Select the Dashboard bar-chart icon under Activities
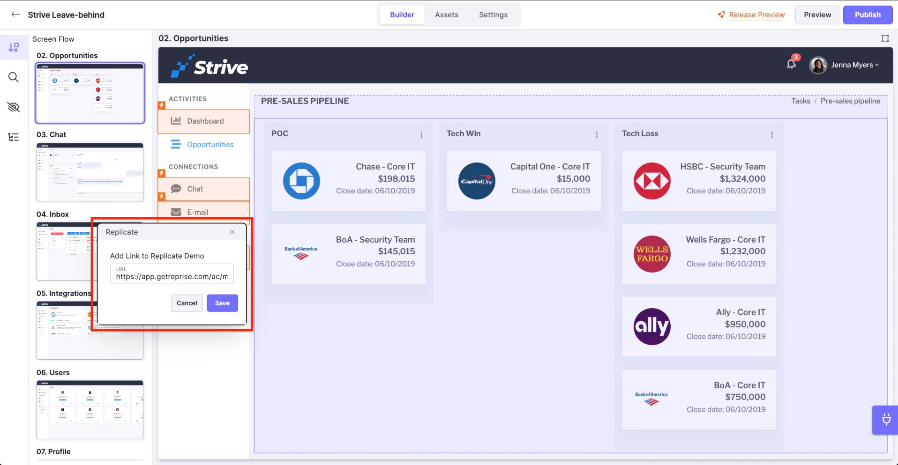This screenshot has height=465, width=898. pos(176,120)
